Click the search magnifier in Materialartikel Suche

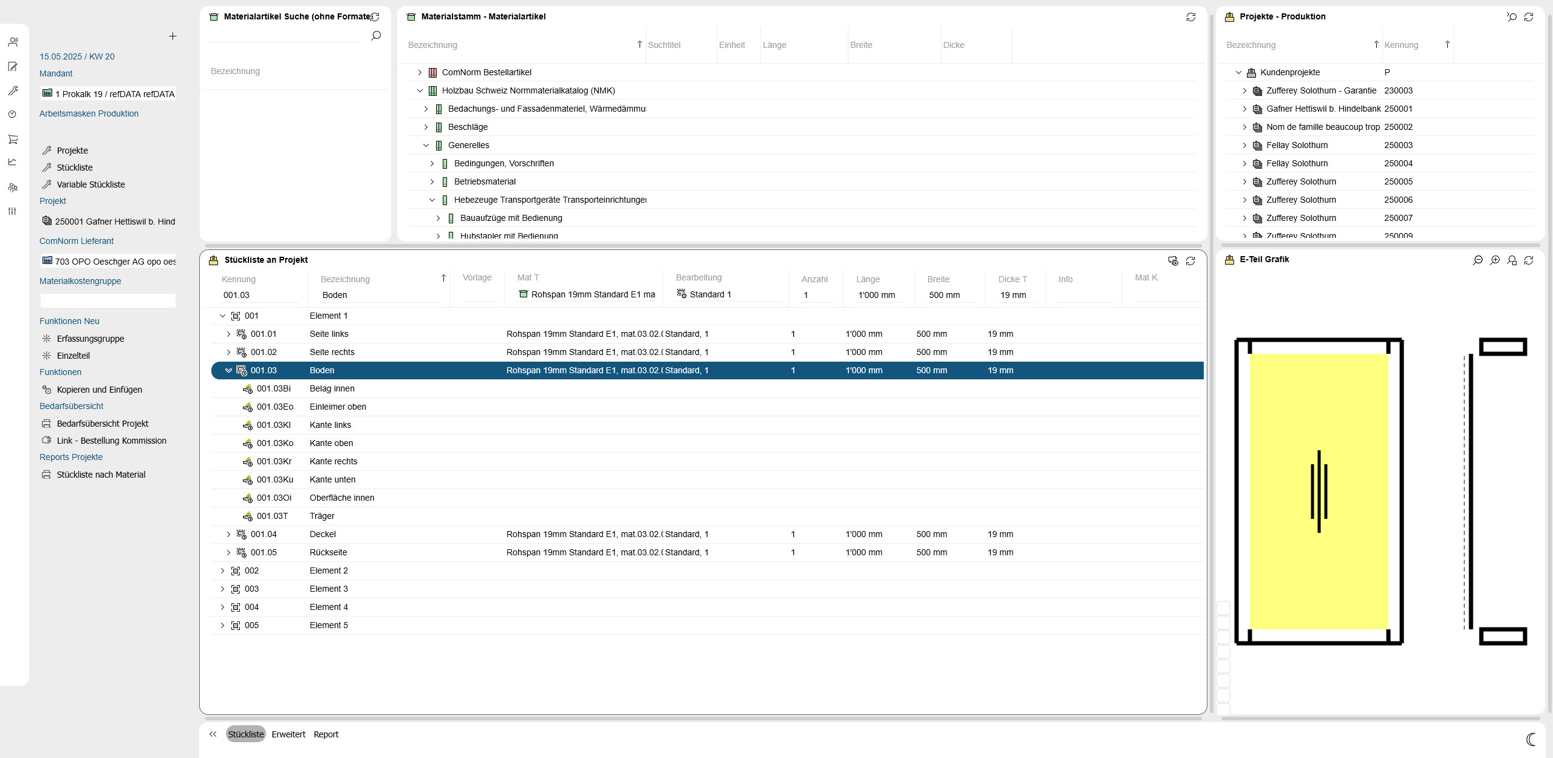click(376, 36)
